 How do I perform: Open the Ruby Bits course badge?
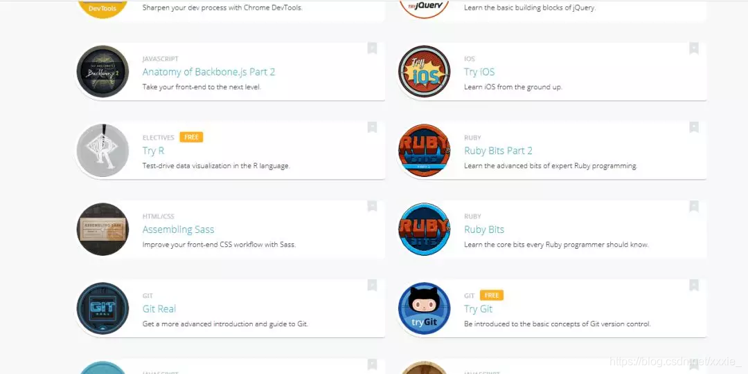click(424, 229)
